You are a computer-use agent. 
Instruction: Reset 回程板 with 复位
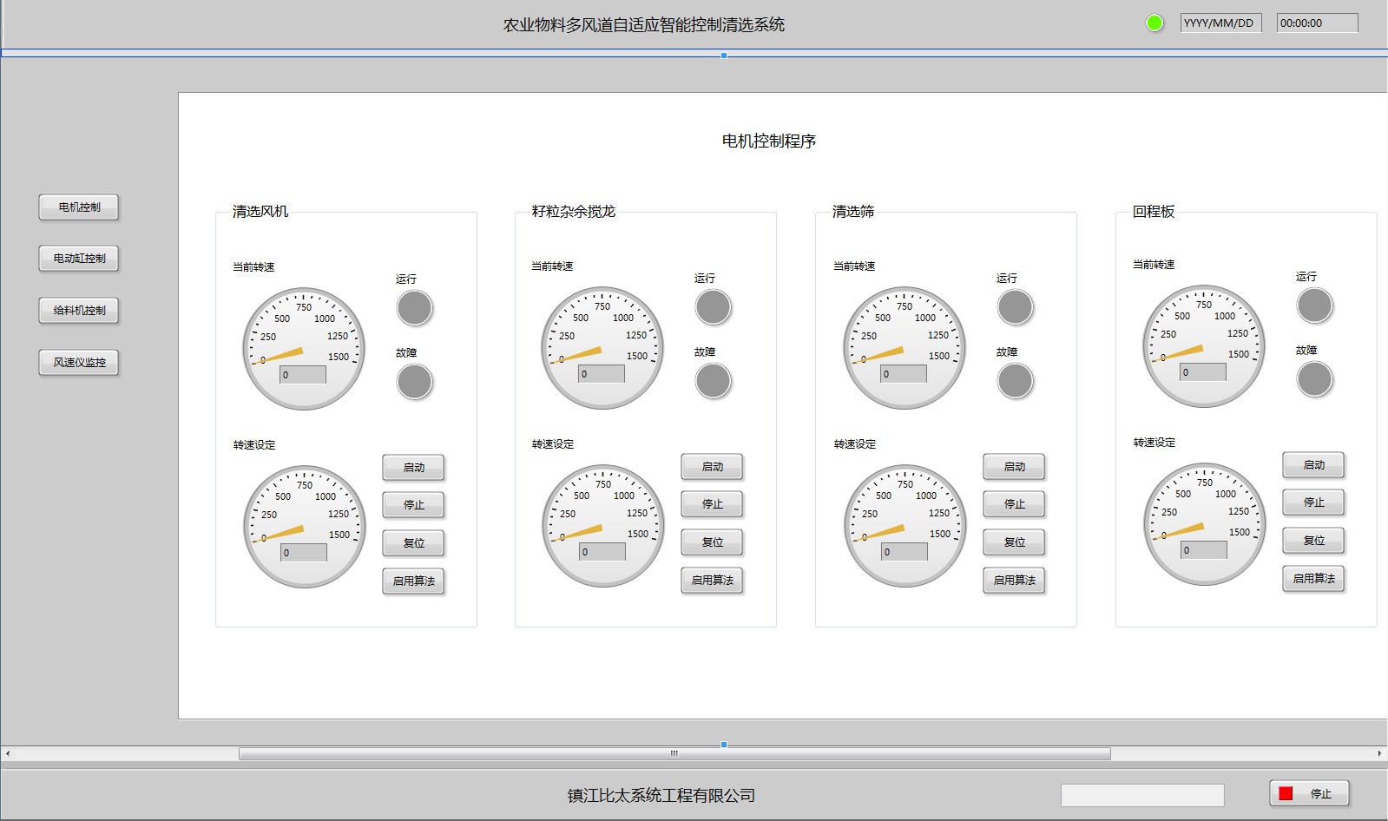point(1314,541)
